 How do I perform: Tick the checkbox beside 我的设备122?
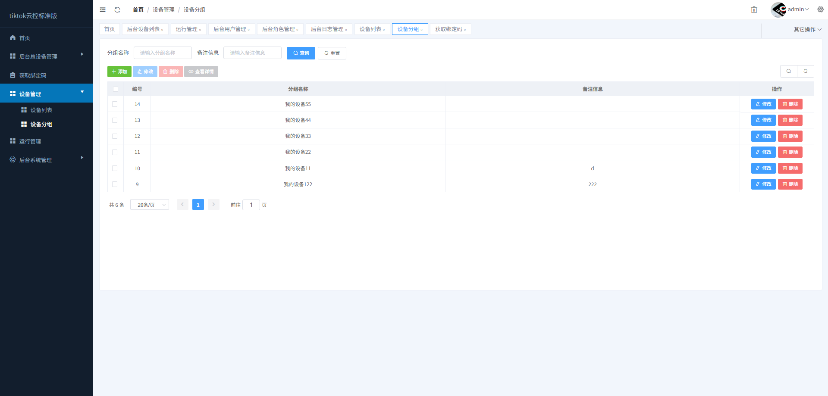115,184
